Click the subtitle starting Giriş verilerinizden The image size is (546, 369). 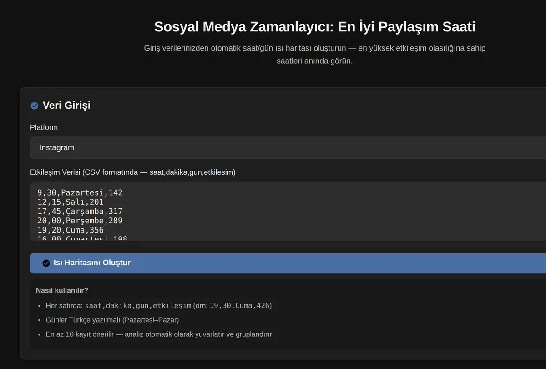point(314,54)
